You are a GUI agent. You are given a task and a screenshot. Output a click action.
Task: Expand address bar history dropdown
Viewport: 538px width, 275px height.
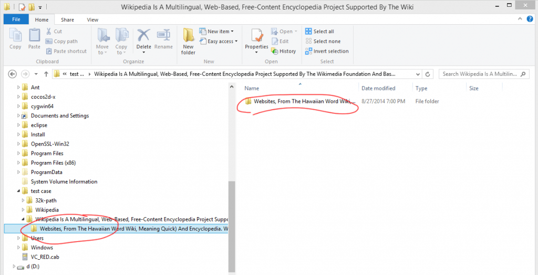pyautogui.click(x=418, y=74)
